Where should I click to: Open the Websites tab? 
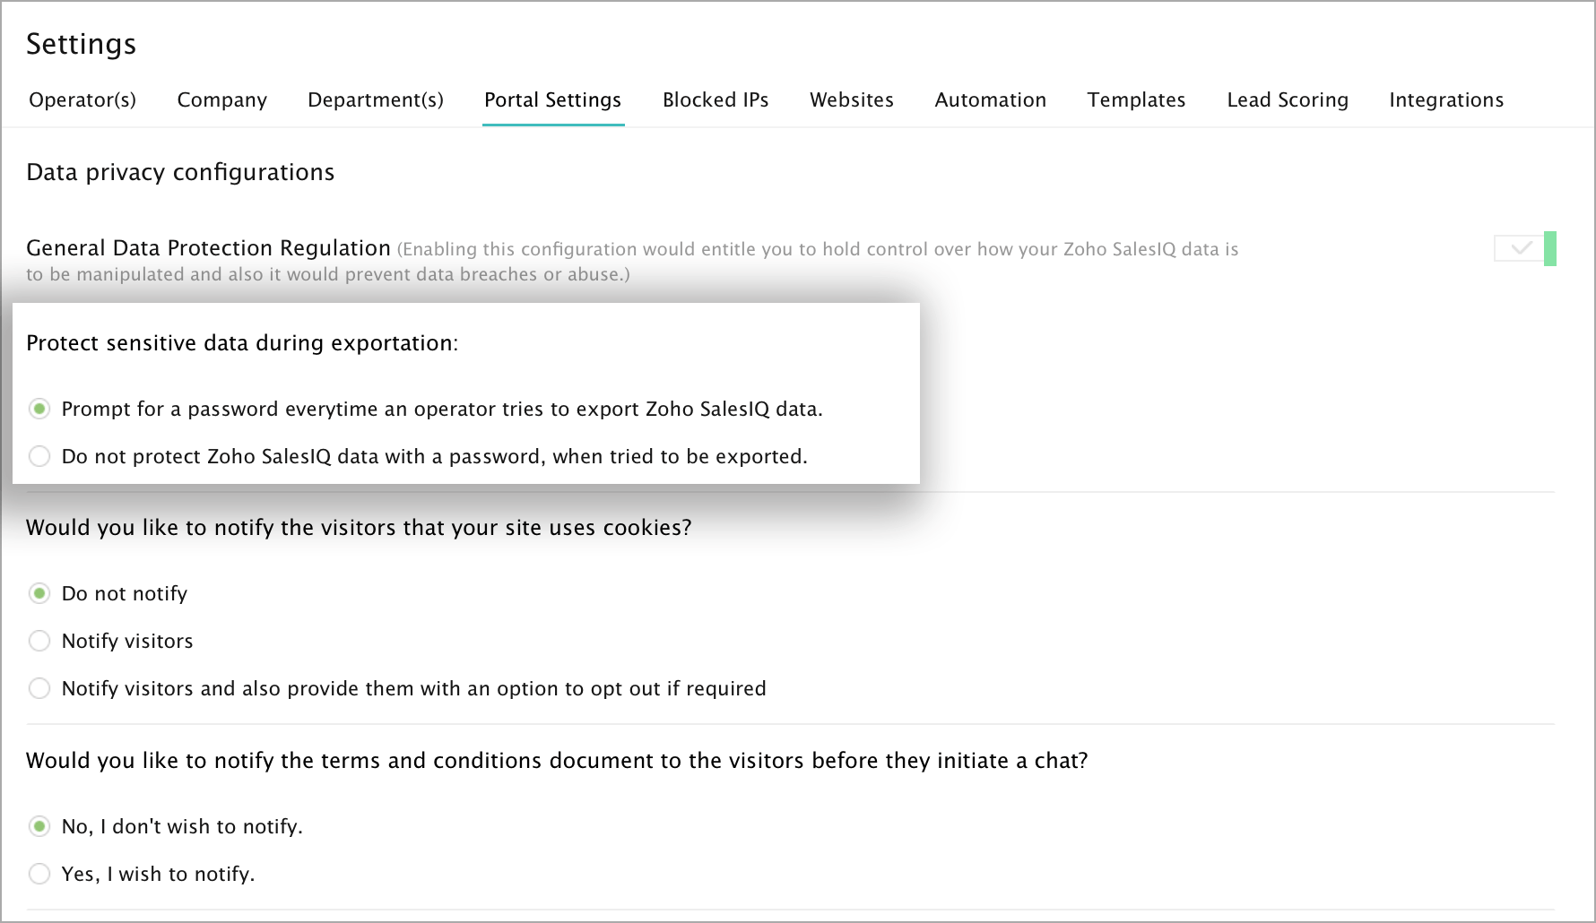[852, 99]
